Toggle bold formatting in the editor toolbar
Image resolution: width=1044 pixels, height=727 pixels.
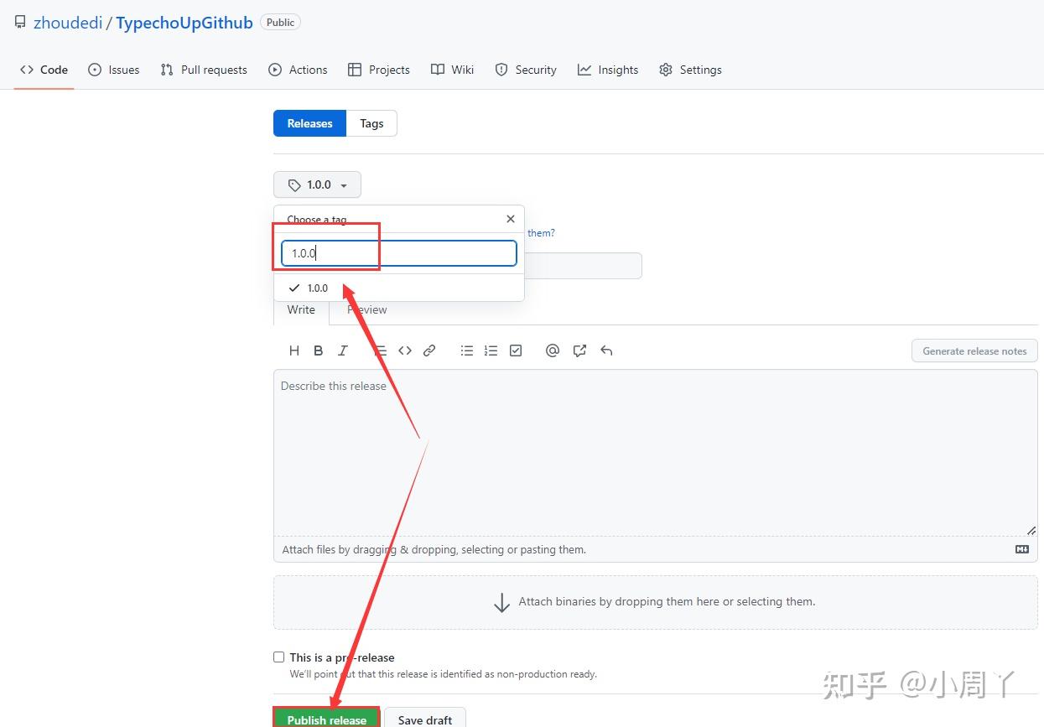point(319,350)
